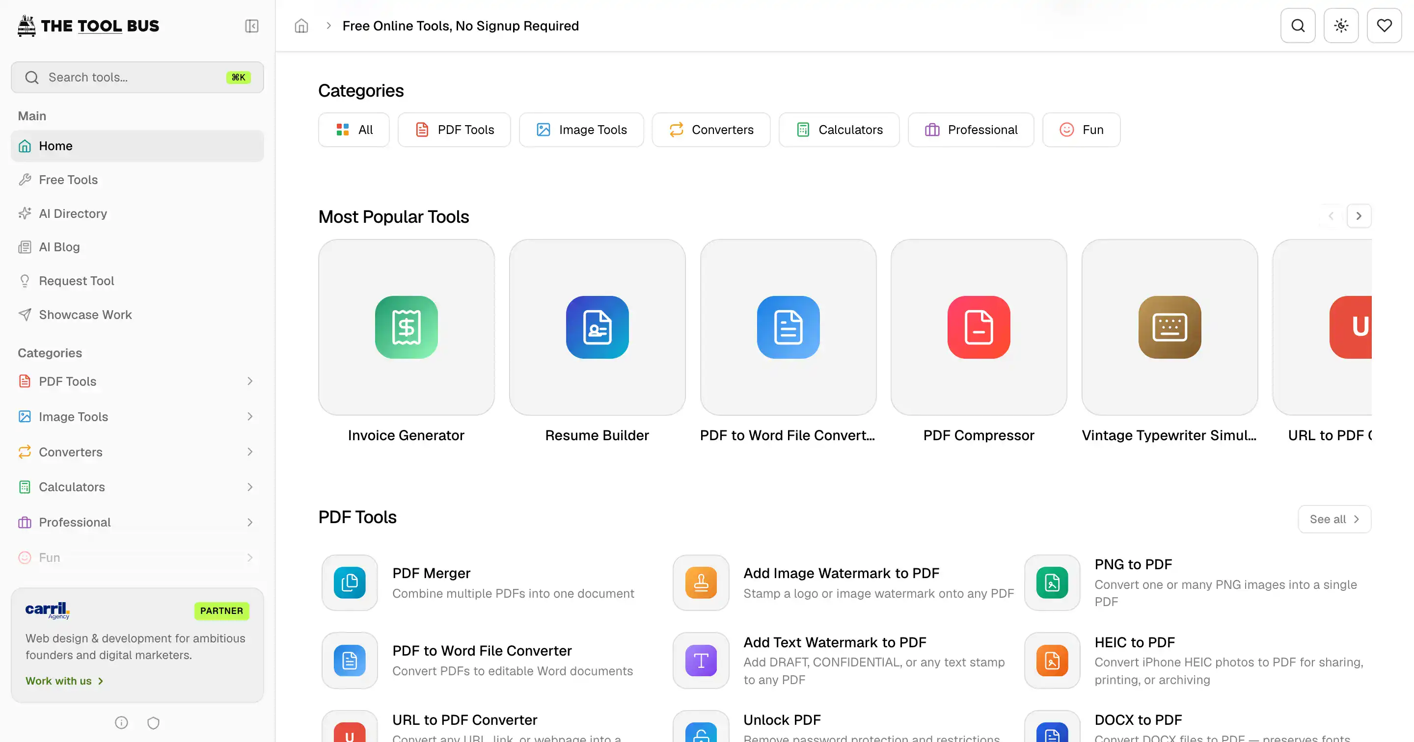Filter by PDF Tools category chip
1414x742 pixels.
tap(454, 130)
